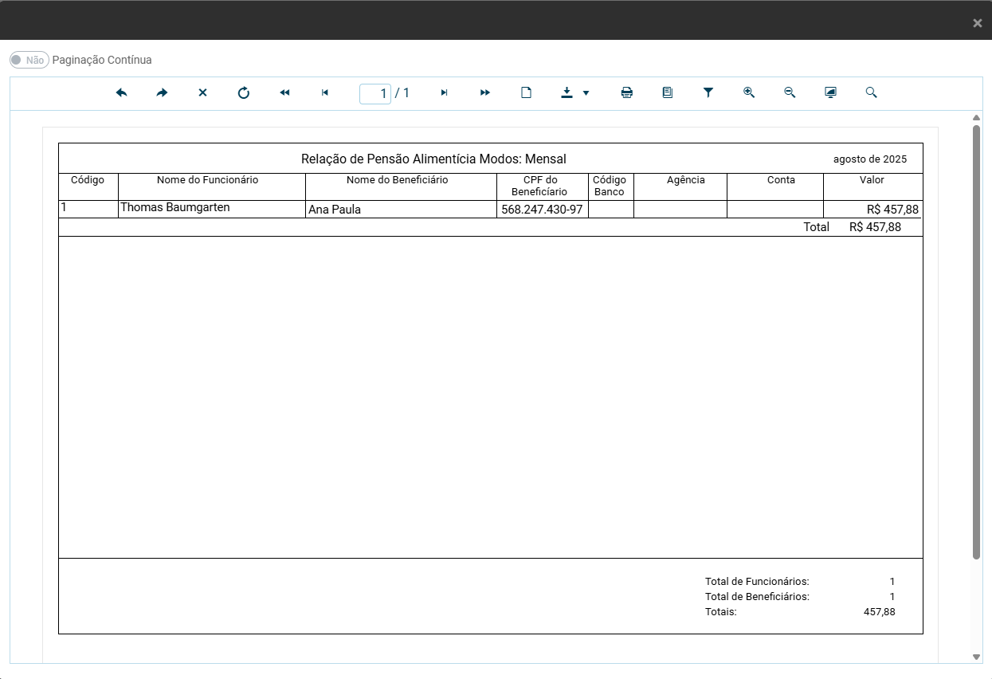Go to the next page
The width and height of the screenshot is (992, 679).
pyautogui.click(x=444, y=93)
